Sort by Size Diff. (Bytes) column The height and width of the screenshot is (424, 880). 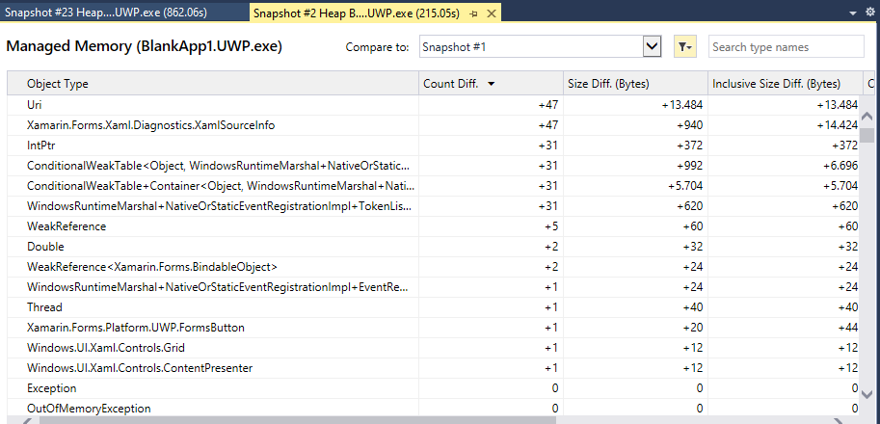(x=635, y=84)
